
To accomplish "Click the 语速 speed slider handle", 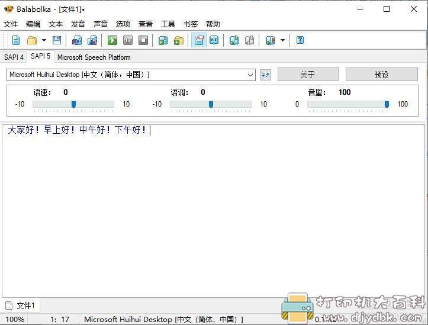I will pyautogui.click(x=73, y=104).
